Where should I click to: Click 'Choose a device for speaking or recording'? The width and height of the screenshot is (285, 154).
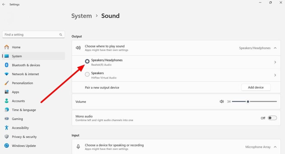pyautogui.click(x=114, y=145)
